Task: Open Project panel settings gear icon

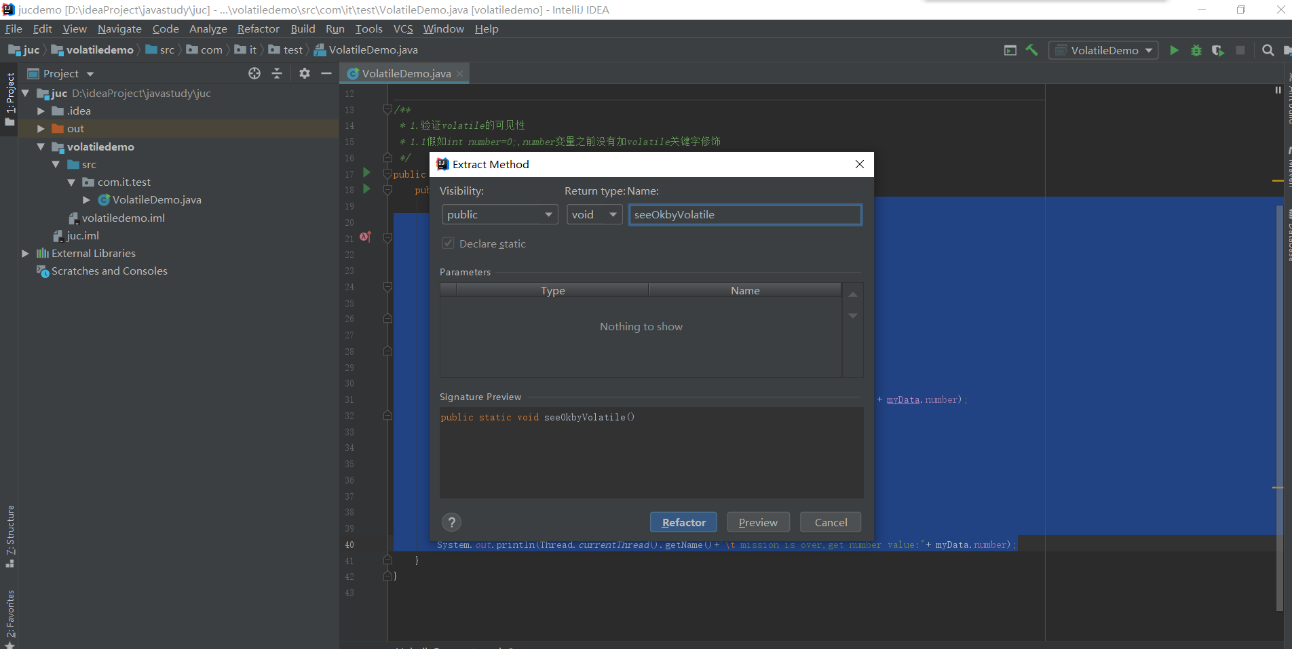Action: coord(305,73)
